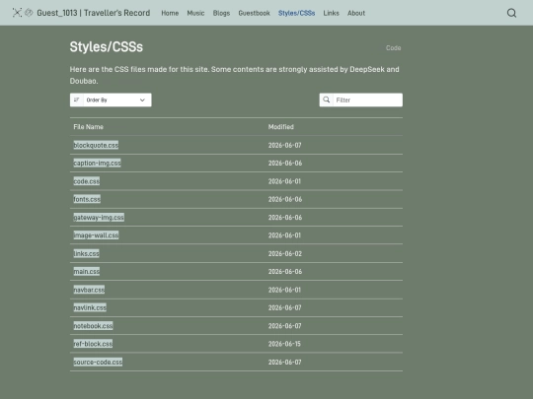Open ref-block.css file link

pyautogui.click(x=93, y=344)
